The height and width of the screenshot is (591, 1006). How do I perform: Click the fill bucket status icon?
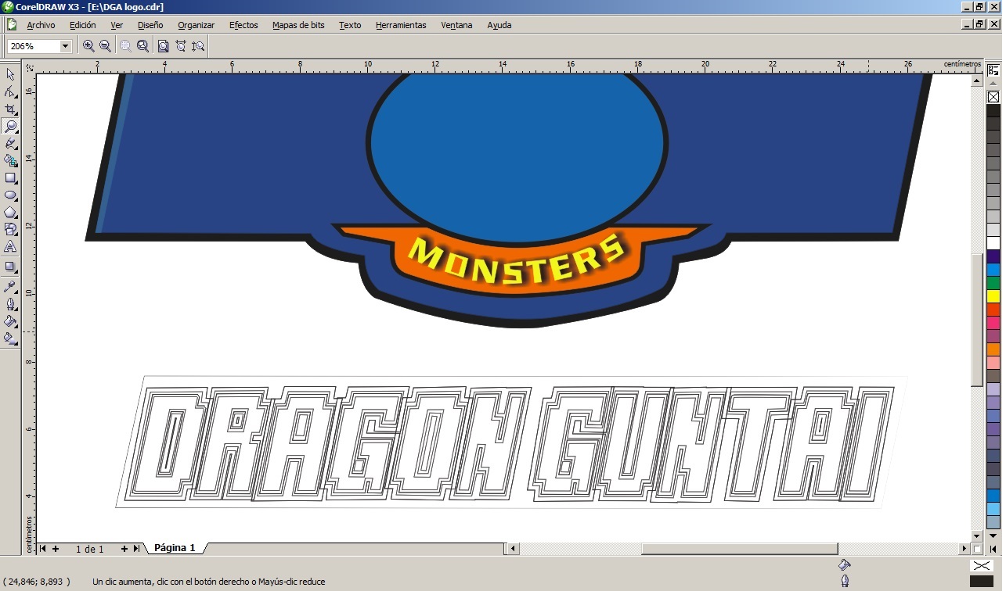(844, 564)
